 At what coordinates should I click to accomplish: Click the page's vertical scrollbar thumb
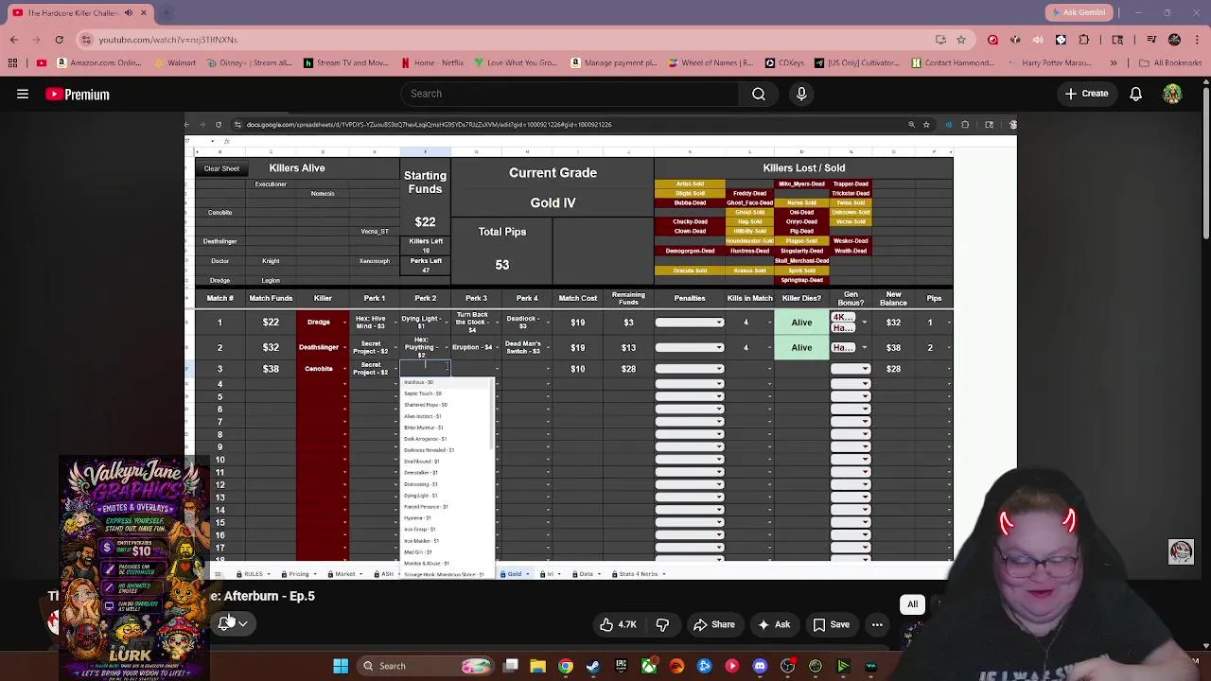click(1205, 163)
